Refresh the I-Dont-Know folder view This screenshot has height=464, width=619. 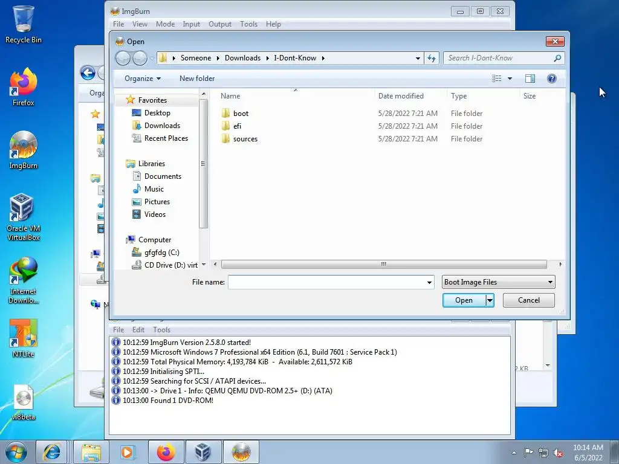432,59
